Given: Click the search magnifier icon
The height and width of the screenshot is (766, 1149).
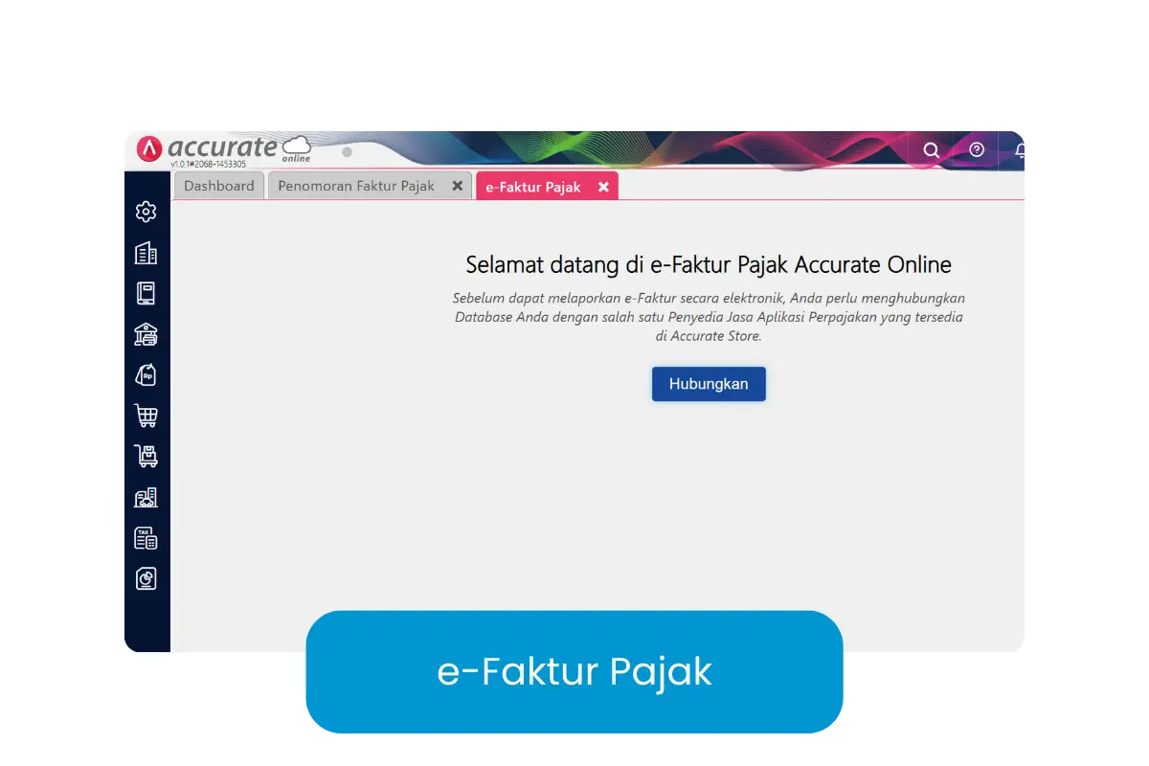Looking at the screenshot, I should click(931, 150).
